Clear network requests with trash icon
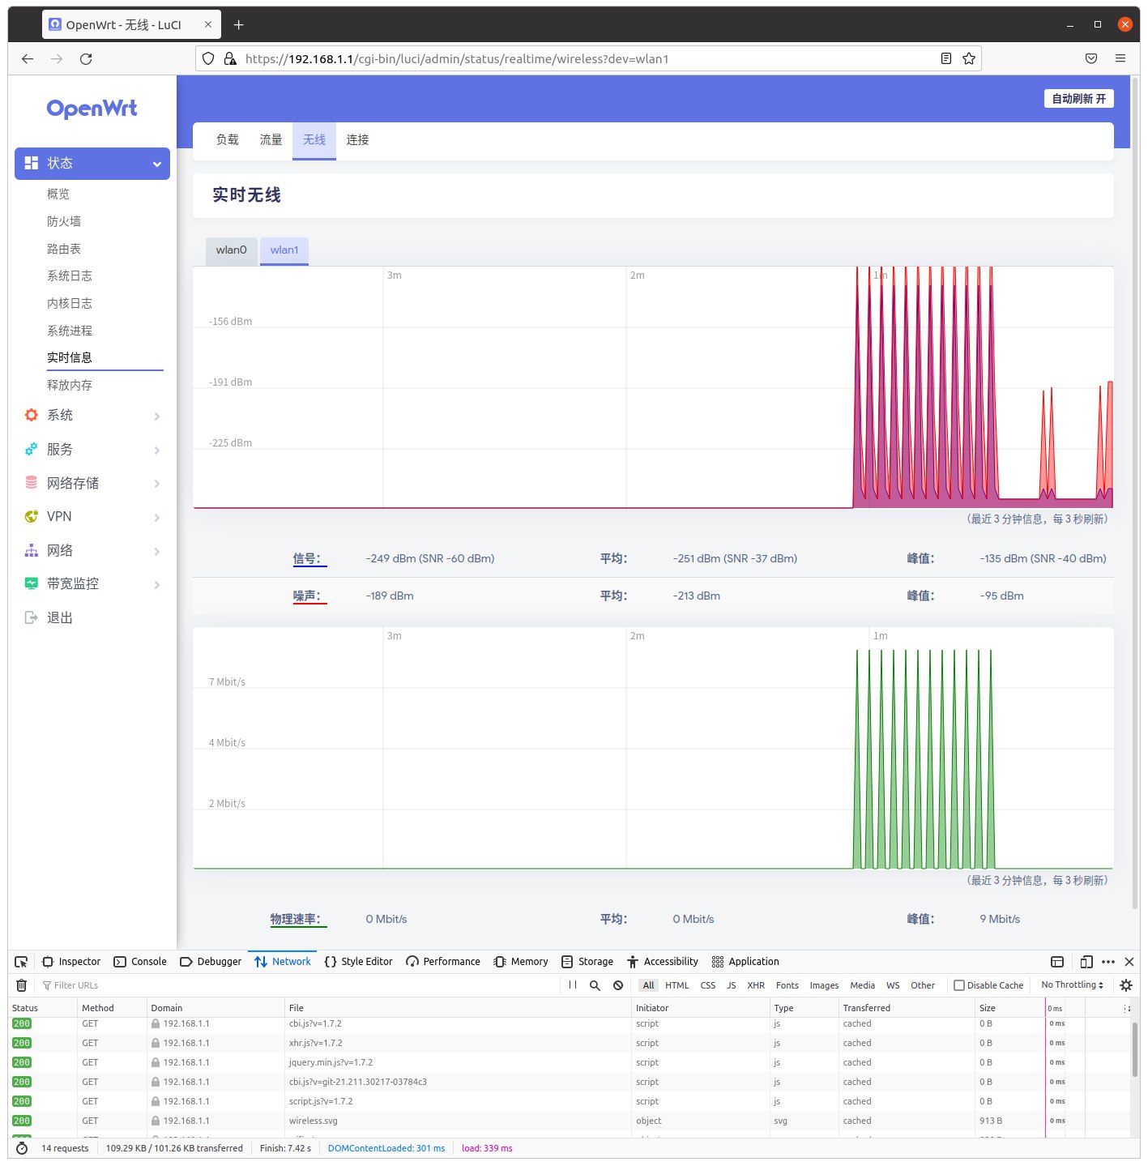 (20, 985)
